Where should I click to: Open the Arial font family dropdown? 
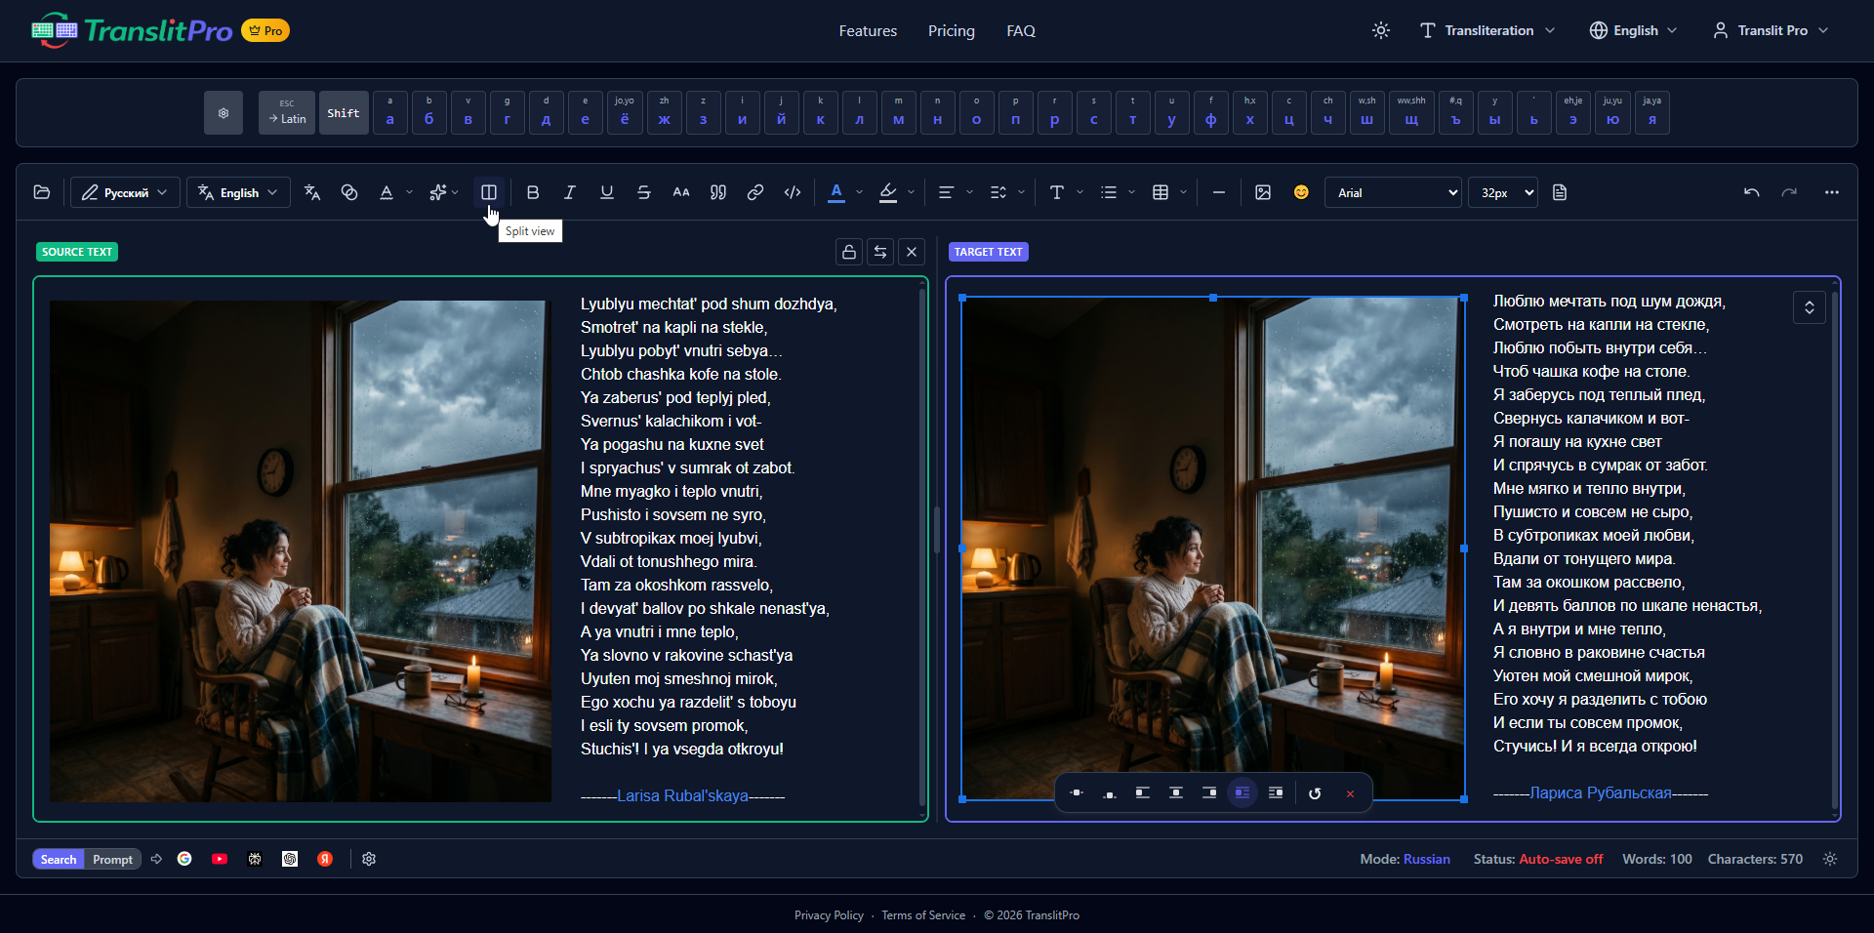coord(1393,192)
